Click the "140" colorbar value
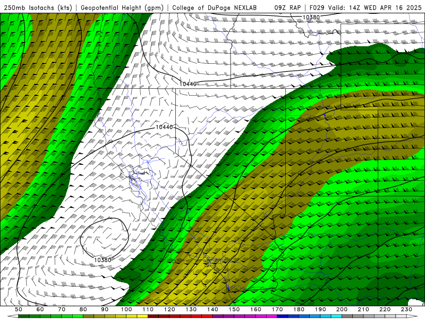This screenshot has height=319, width=425. 212,309
